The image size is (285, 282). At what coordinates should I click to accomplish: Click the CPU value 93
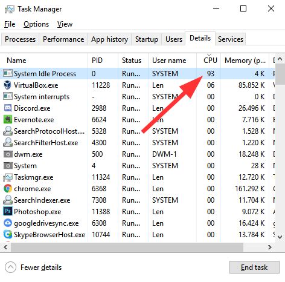[x=211, y=74]
